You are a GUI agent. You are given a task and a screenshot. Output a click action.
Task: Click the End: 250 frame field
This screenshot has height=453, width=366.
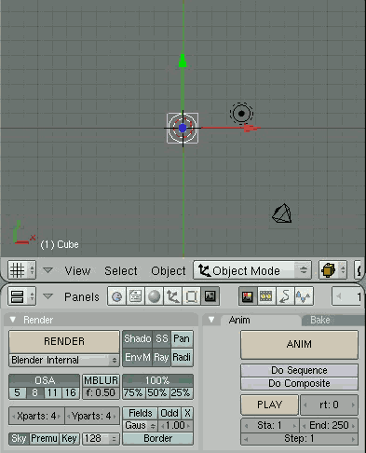[329, 425]
